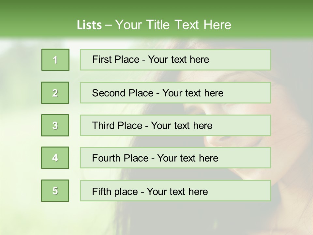The height and width of the screenshot is (235, 313).
Task: Click 'First Place - Your text here' label
Action: pyautogui.click(x=151, y=59)
